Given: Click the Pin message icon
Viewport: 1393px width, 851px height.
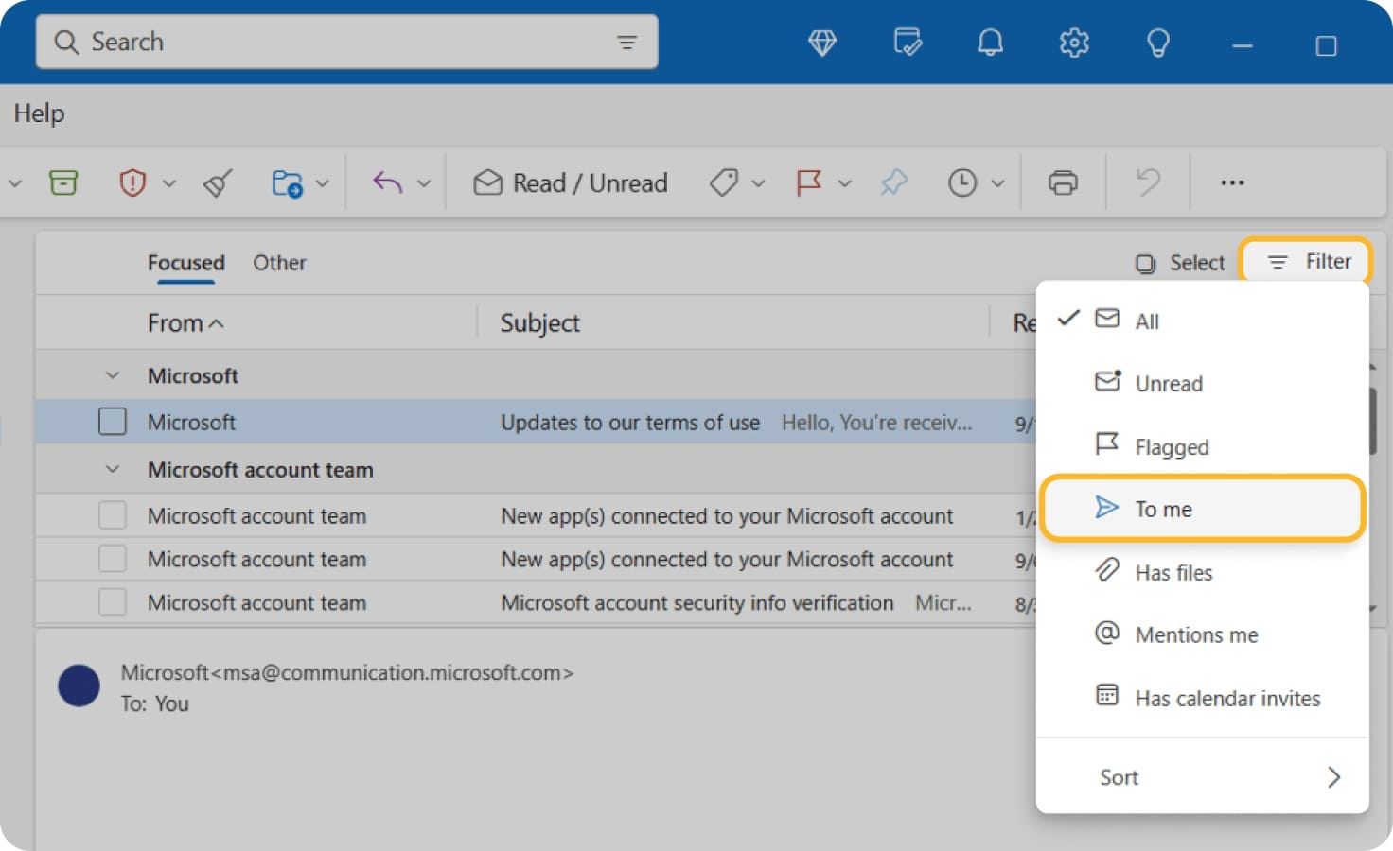Looking at the screenshot, I should (893, 182).
